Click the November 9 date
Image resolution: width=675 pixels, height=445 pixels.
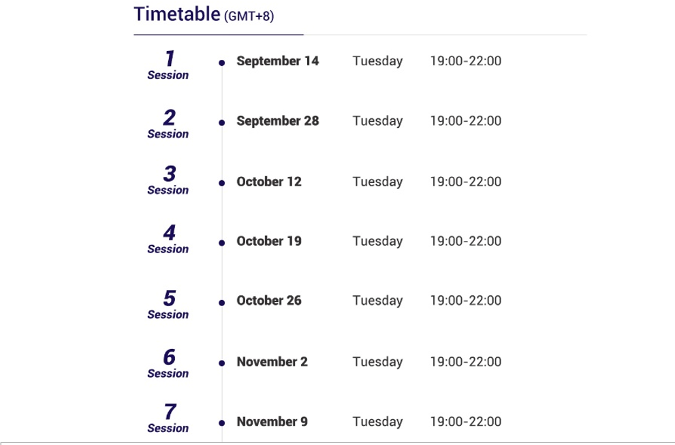tap(272, 422)
